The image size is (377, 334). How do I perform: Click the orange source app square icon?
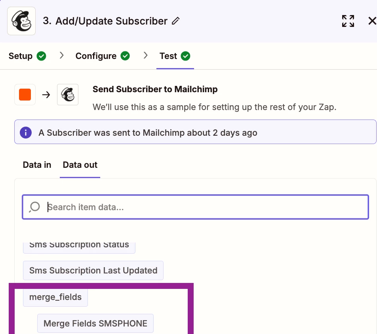click(25, 95)
